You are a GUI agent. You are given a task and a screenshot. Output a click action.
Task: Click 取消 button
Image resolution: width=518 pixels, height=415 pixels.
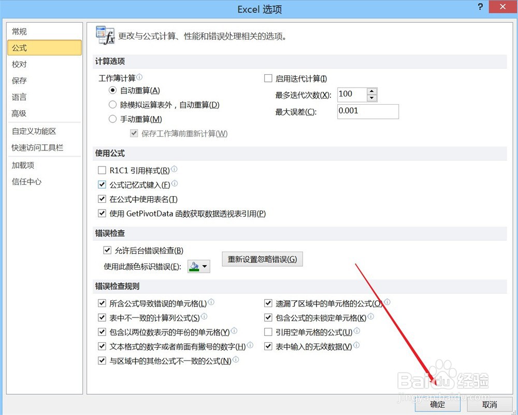pyautogui.click(x=490, y=405)
